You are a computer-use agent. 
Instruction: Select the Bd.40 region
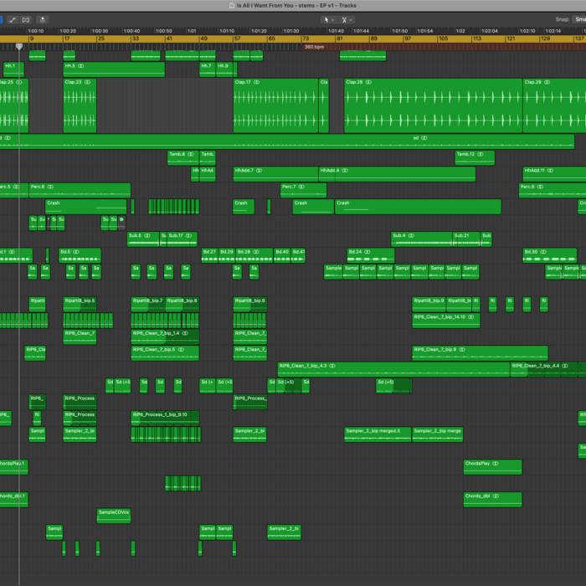click(x=282, y=255)
